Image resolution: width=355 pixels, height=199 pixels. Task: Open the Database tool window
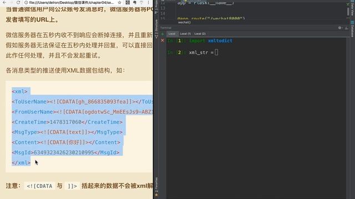352,29
